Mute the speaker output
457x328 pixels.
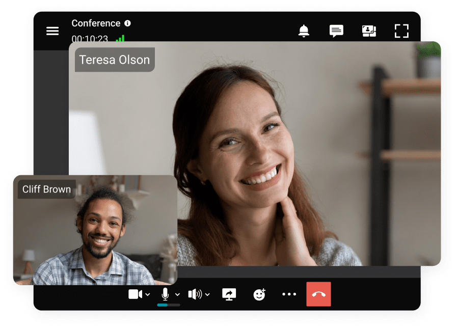pyautogui.click(x=196, y=294)
